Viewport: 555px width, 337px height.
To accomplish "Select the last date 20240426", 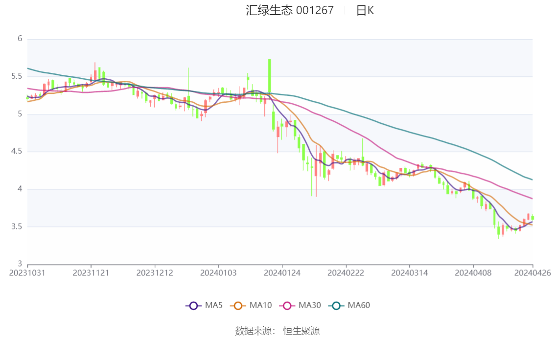I will pyautogui.click(x=532, y=273).
